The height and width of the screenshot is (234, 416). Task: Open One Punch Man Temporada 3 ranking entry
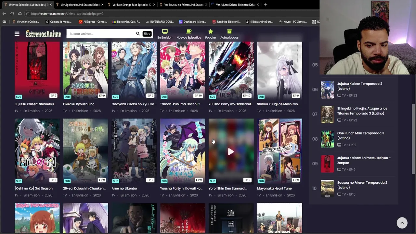[361, 136]
